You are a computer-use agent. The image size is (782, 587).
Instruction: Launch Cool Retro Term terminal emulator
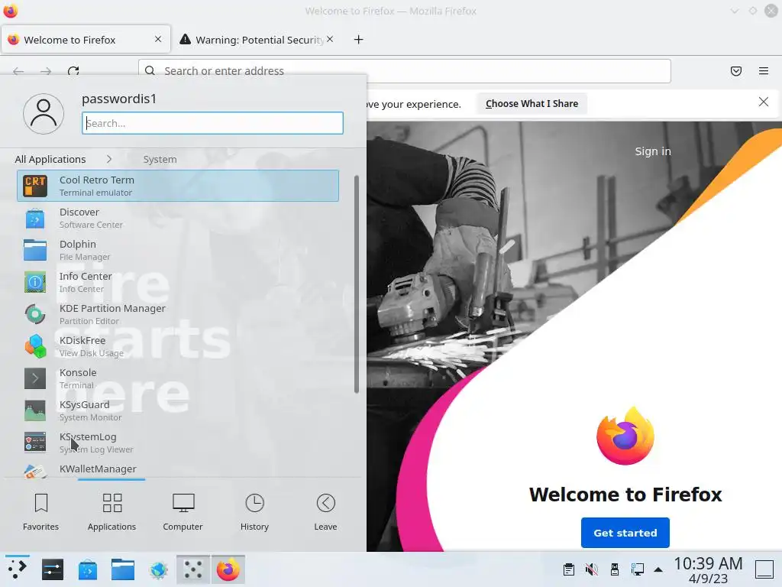[177, 186]
